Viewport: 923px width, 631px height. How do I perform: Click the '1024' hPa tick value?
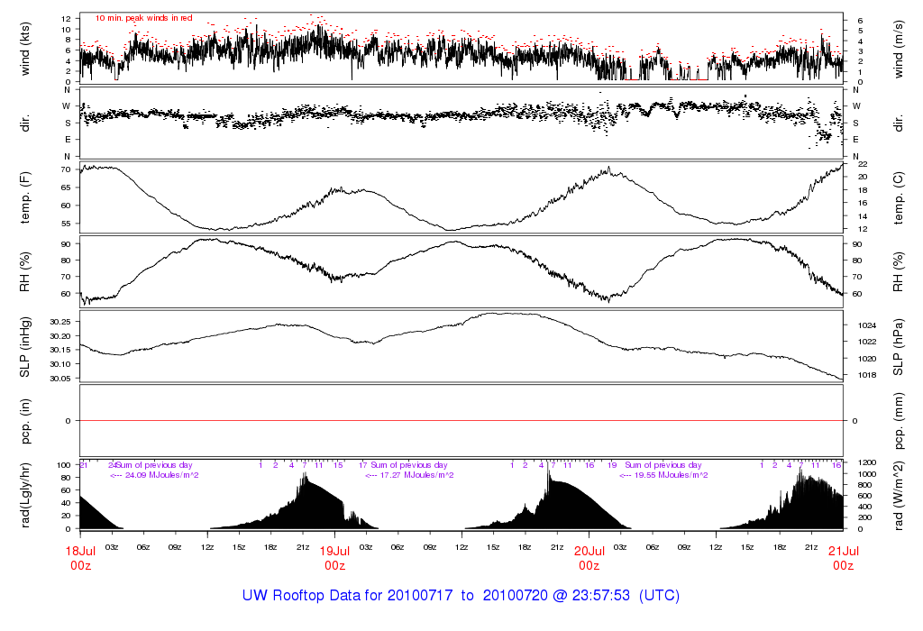(x=867, y=325)
